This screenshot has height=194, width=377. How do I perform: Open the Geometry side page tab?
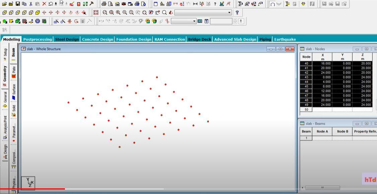coord(5,76)
